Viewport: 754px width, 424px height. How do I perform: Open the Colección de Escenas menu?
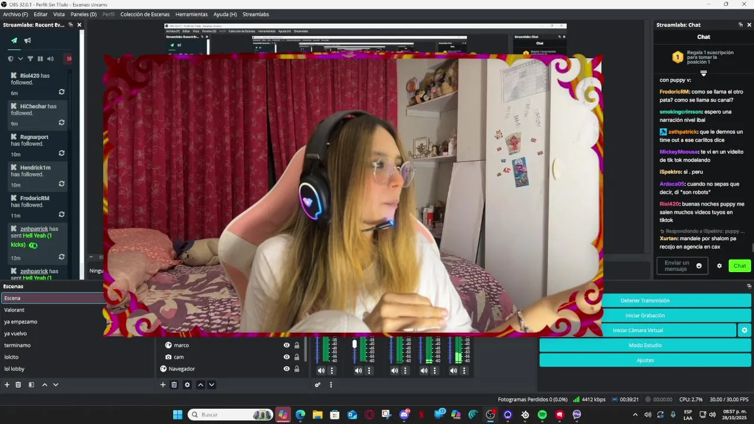145,14
